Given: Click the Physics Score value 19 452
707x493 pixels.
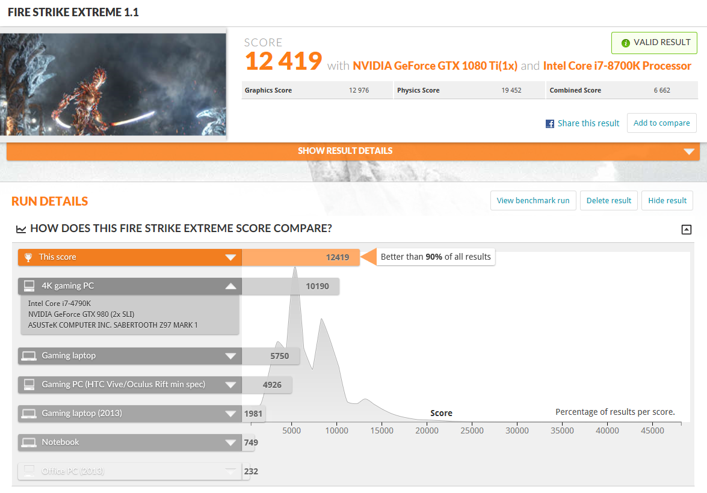Looking at the screenshot, I should coord(511,90).
